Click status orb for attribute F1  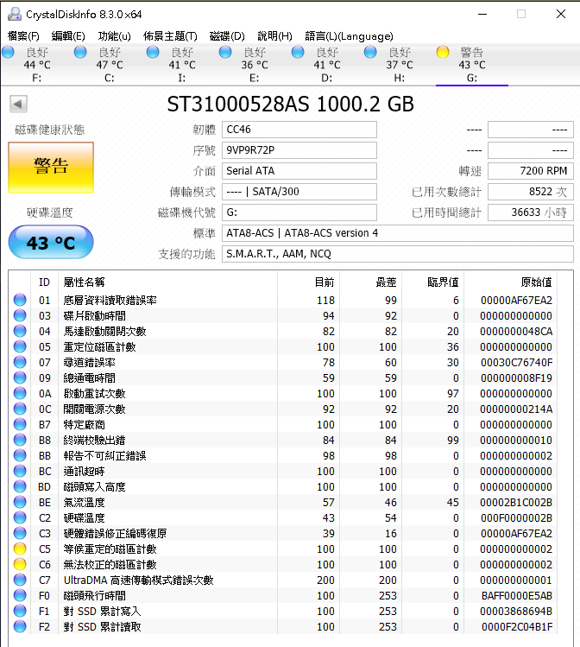pos(20,611)
